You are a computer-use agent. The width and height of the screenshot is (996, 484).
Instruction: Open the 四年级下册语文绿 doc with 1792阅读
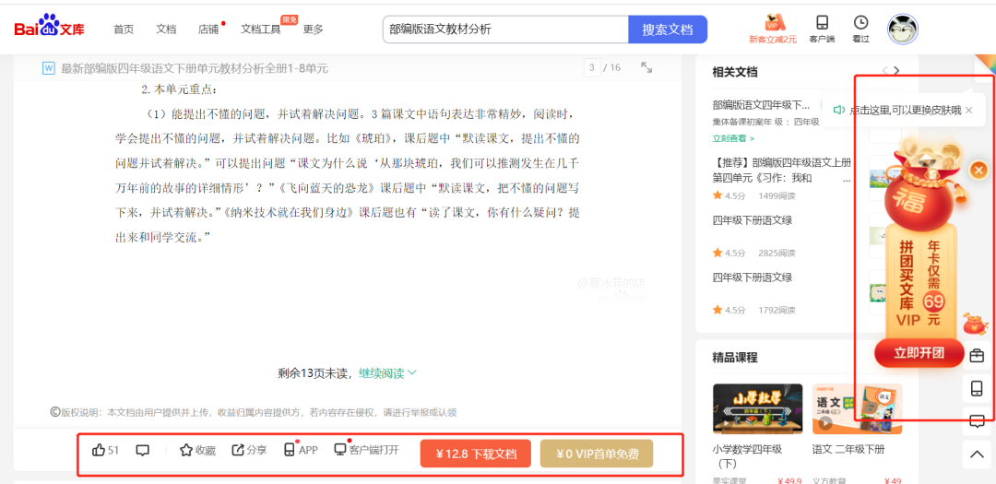(753, 277)
